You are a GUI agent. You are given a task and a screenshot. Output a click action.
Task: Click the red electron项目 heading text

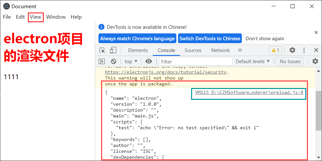[43, 48]
